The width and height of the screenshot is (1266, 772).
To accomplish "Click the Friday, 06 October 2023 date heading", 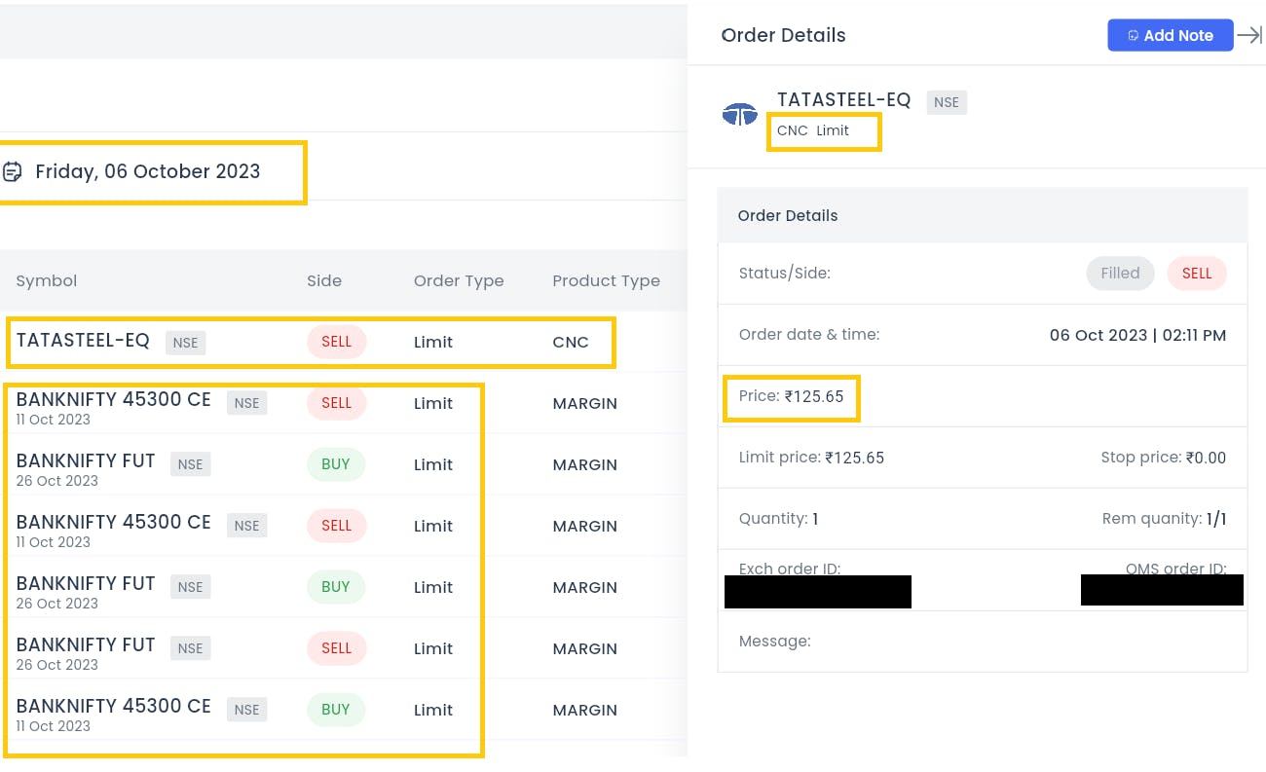I will pyautogui.click(x=148, y=171).
